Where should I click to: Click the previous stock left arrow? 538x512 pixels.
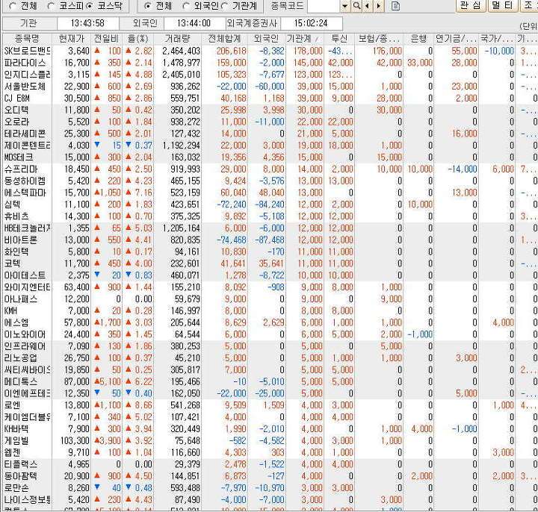tap(368, 6)
